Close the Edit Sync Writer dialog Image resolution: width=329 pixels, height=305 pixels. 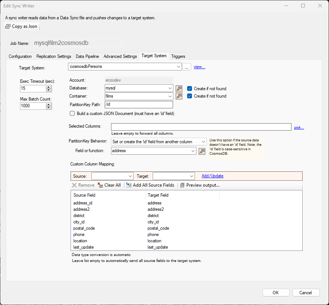320,6
